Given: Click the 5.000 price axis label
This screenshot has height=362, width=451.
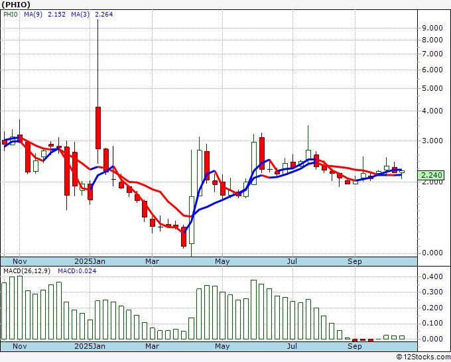Looking at the screenshot, I should pos(432,88).
